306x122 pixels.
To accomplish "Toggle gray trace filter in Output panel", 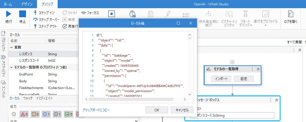I will tap(58, 114).
